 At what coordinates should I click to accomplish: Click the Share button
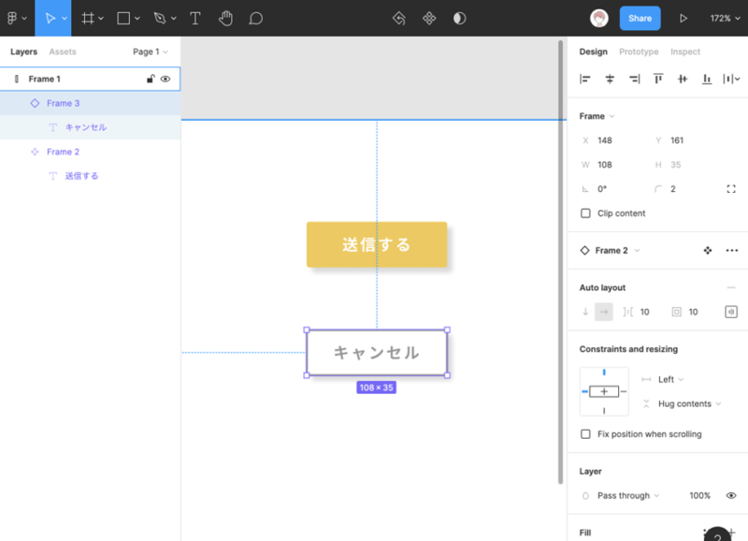click(x=640, y=18)
